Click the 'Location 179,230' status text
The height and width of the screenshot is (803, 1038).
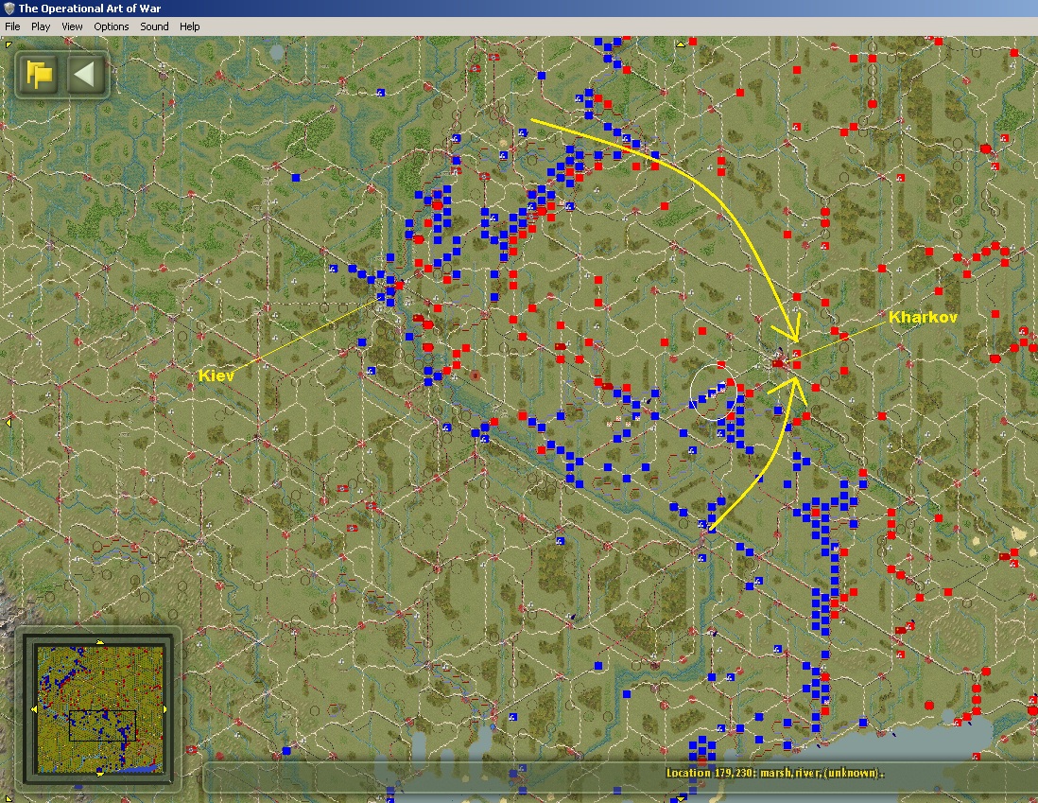click(774, 773)
